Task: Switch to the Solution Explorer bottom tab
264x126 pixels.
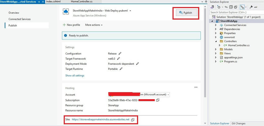Action: 220,124
